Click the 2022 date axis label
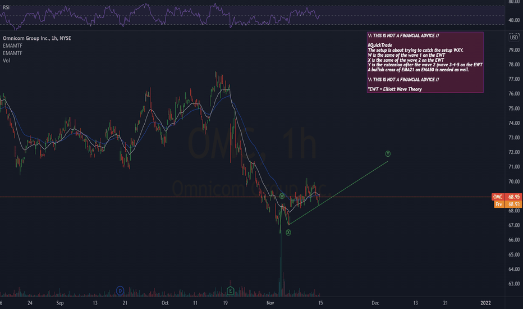 tap(485, 303)
